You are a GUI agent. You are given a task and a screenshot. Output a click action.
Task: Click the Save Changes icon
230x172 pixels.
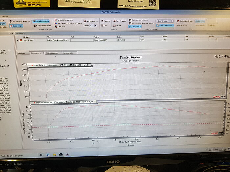pos(114,21)
